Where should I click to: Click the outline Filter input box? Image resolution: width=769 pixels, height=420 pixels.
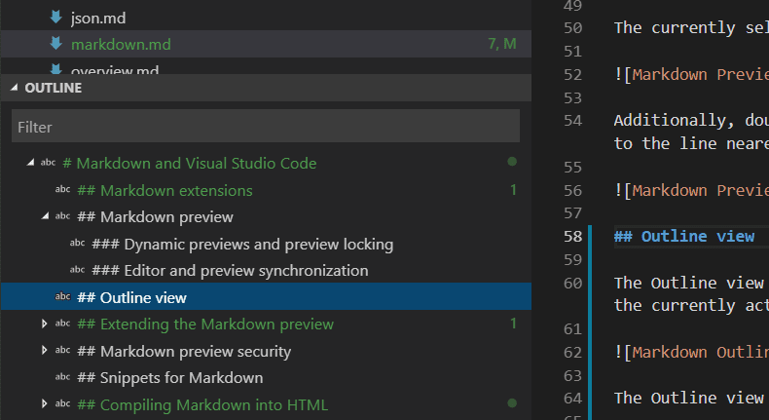(x=265, y=127)
